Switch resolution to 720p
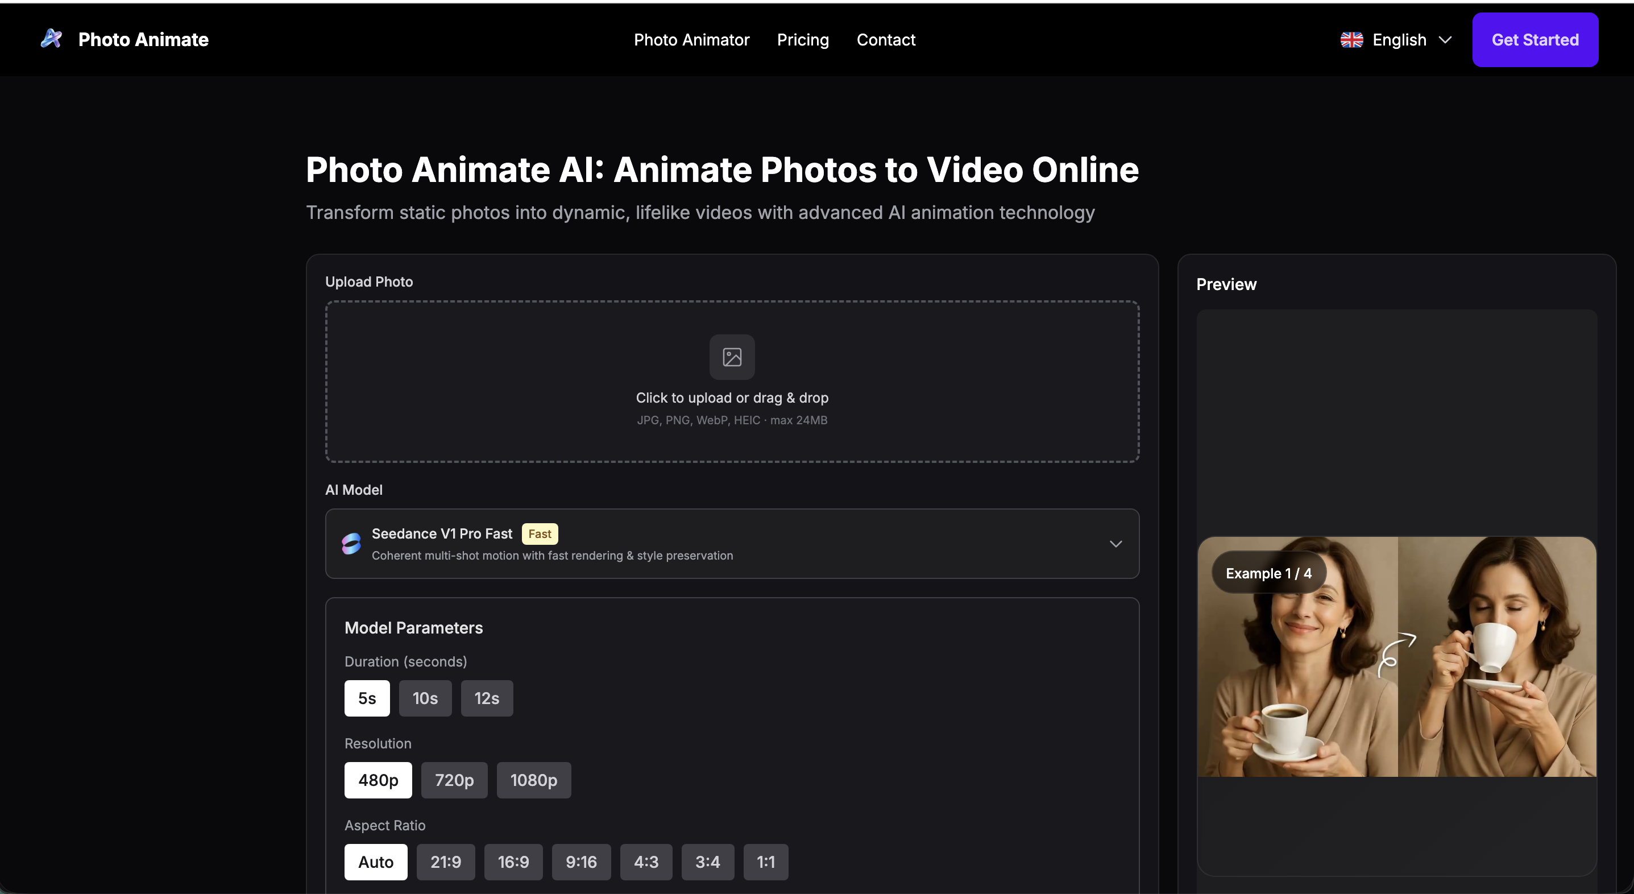The width and height of the screenshot is (1634, 894). click(454, 780)
